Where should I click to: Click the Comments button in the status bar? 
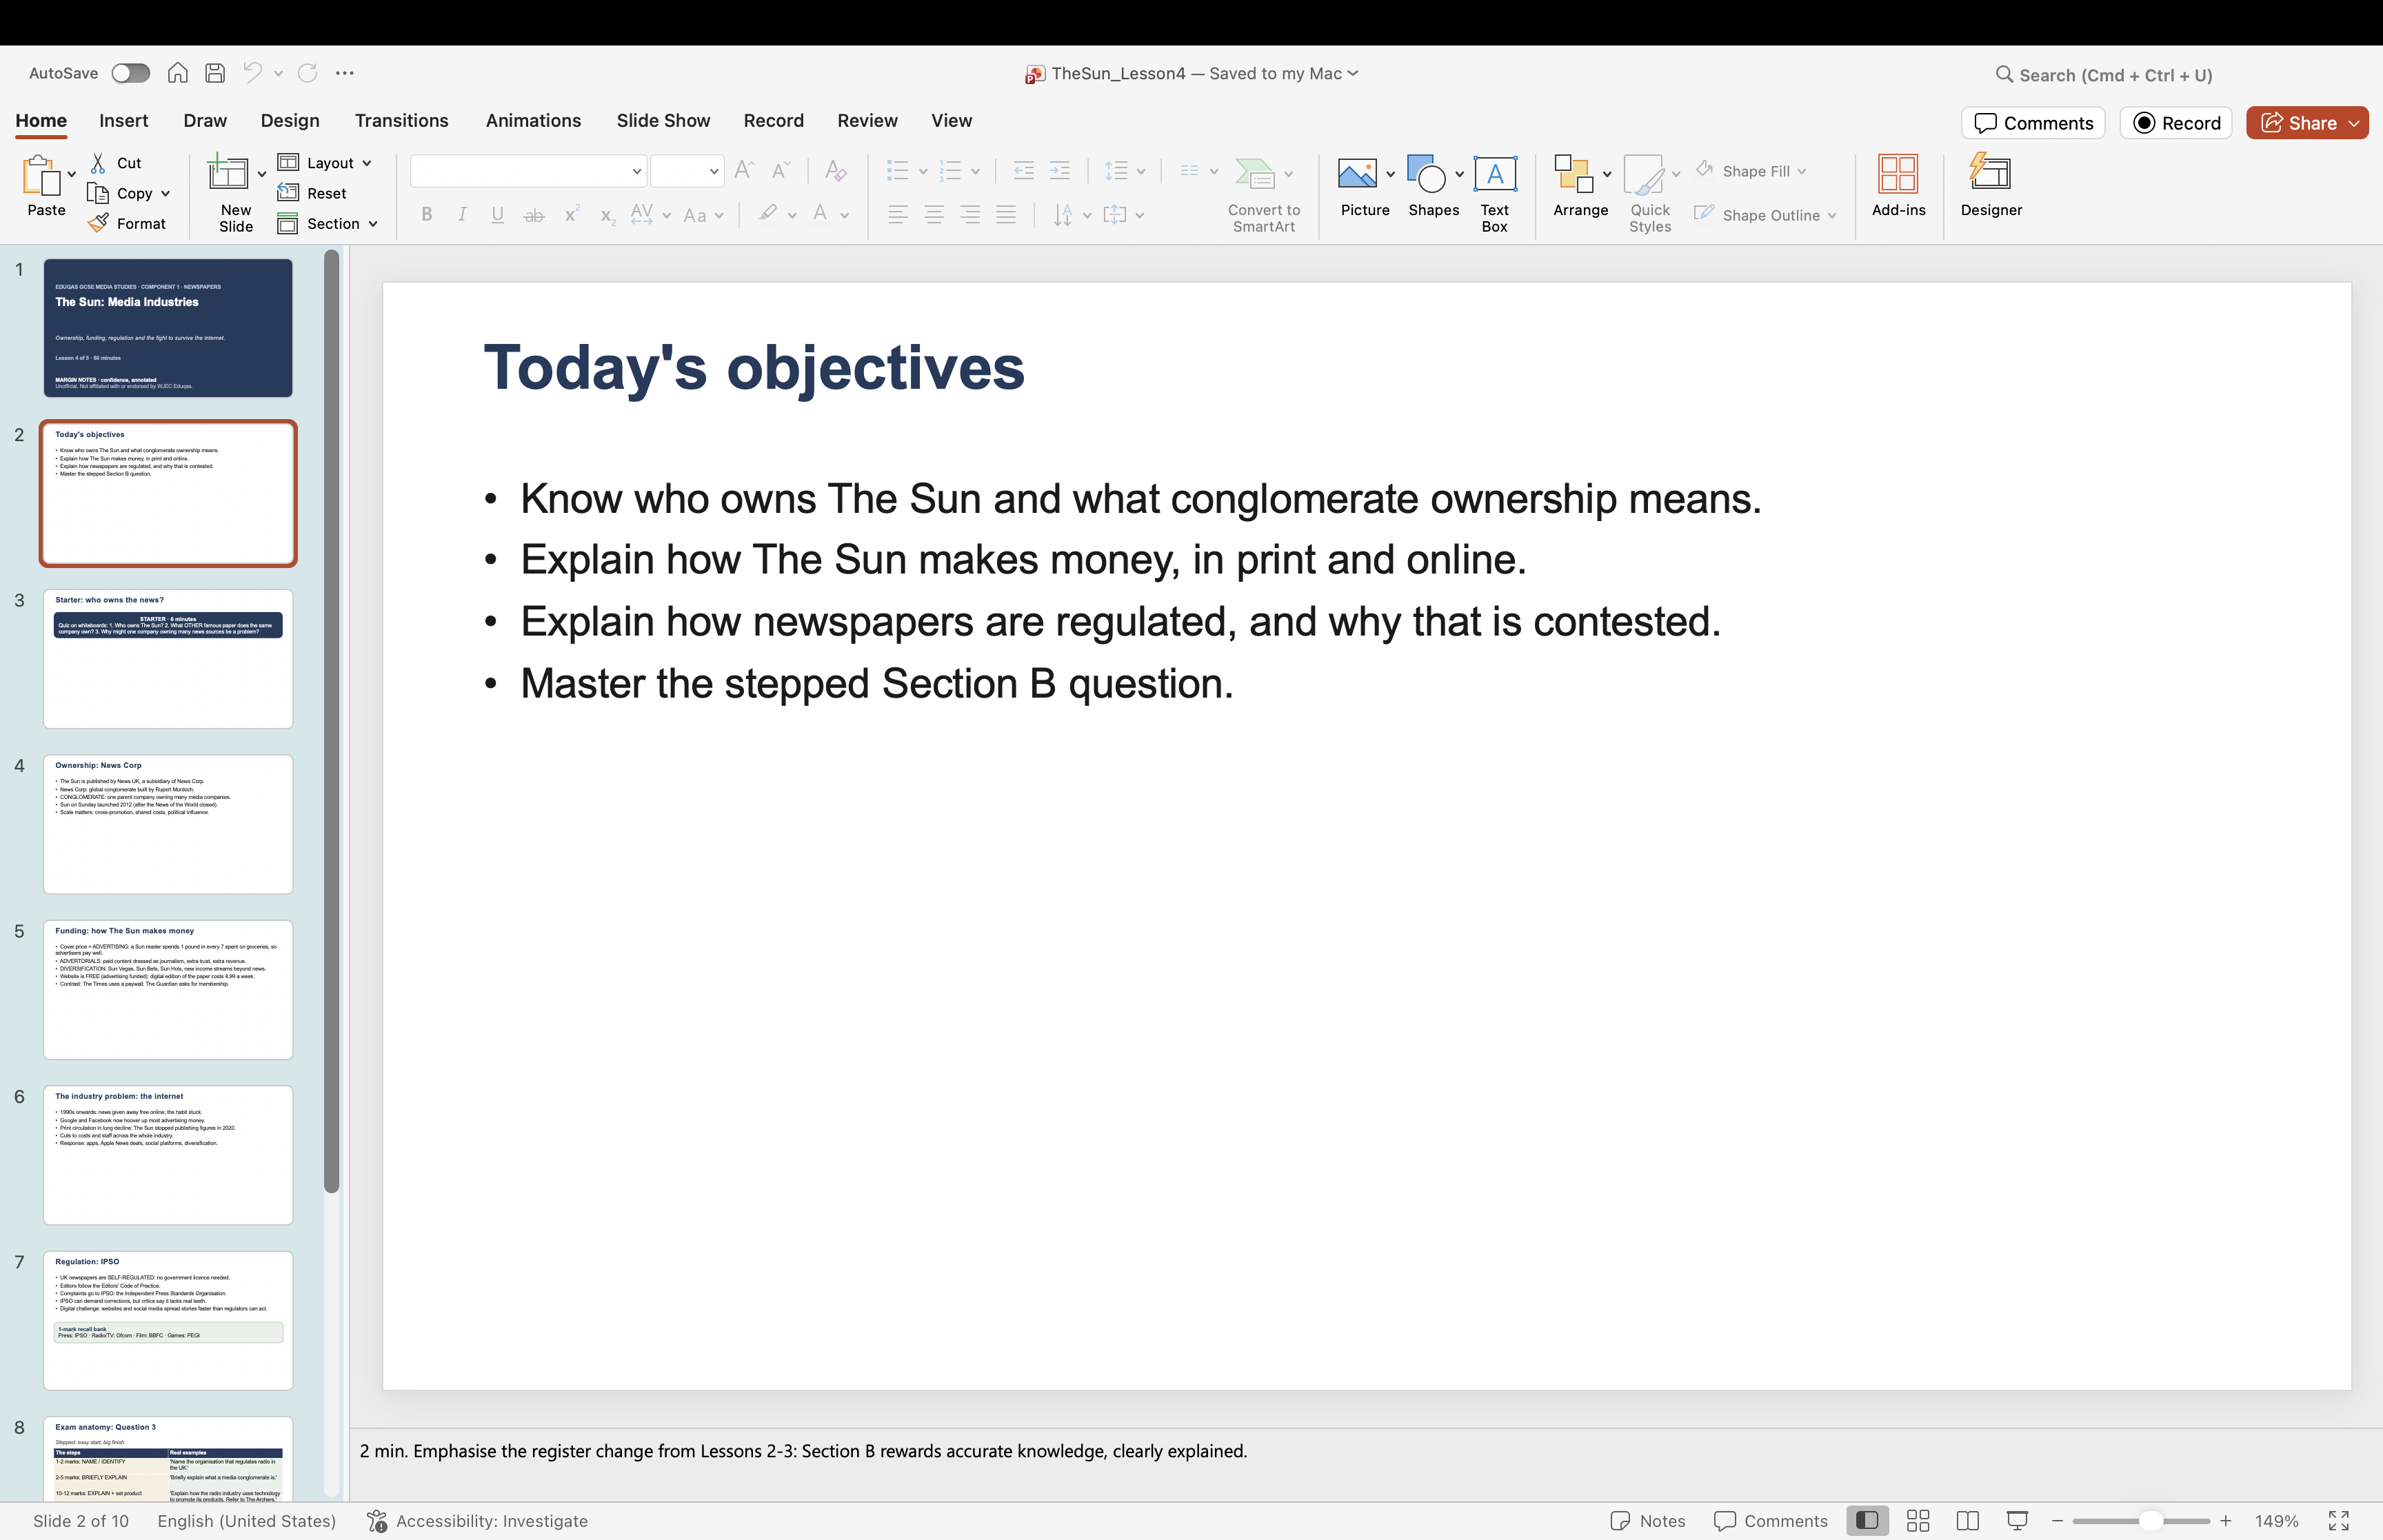pyautogui.click(x=1771, y=1521)
